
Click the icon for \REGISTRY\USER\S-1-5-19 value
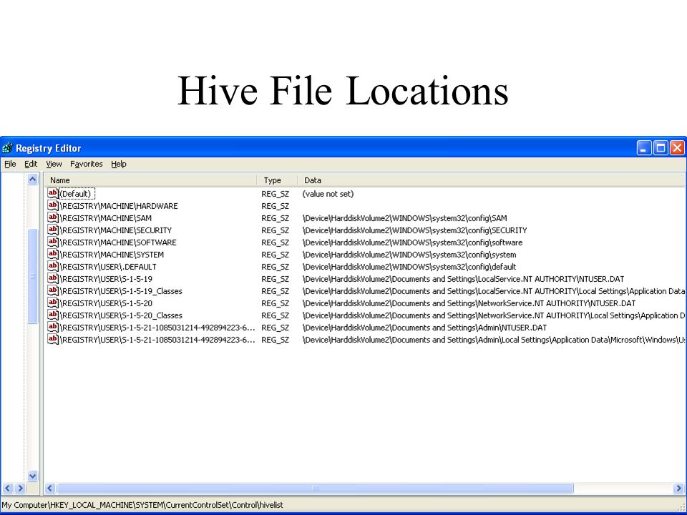52,278
